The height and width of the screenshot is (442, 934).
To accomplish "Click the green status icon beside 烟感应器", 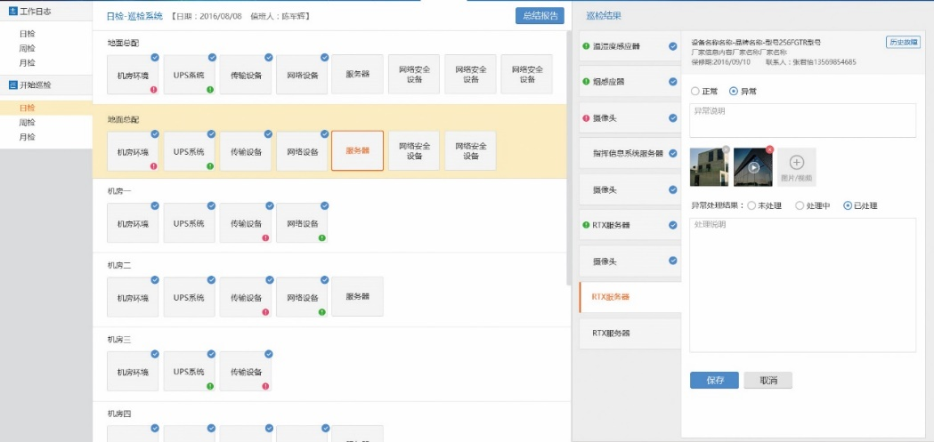I will pos(585,82).
